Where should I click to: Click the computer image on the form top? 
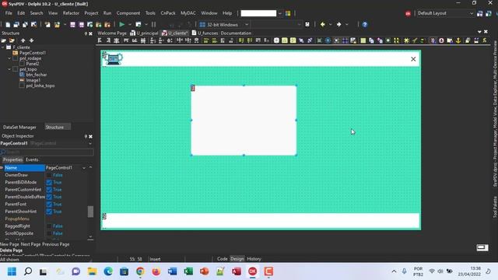[x=114, y=59]
